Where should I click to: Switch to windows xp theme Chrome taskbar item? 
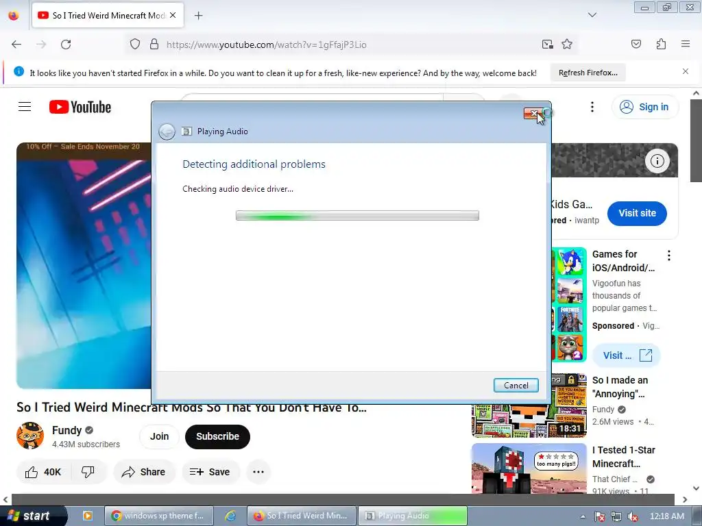159,516
